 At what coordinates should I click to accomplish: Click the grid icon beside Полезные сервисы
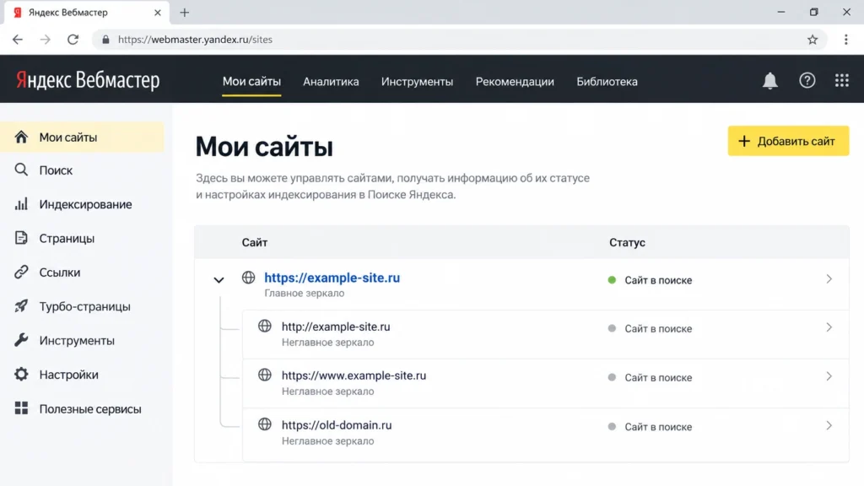pyautogui.click(x=21, y=408)
